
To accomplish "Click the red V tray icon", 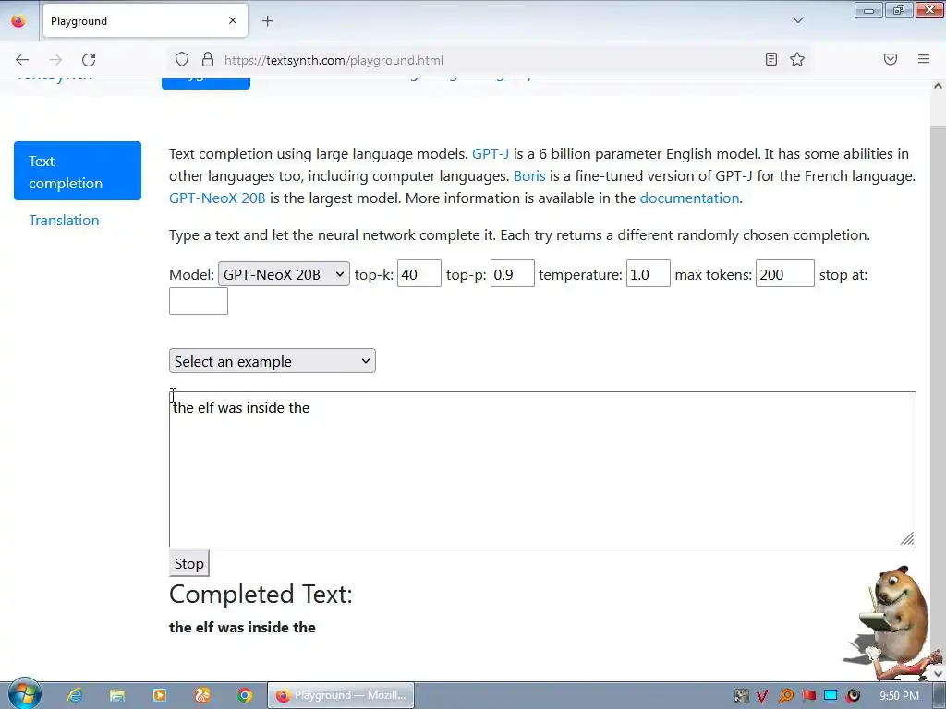I will click(762, 696).
